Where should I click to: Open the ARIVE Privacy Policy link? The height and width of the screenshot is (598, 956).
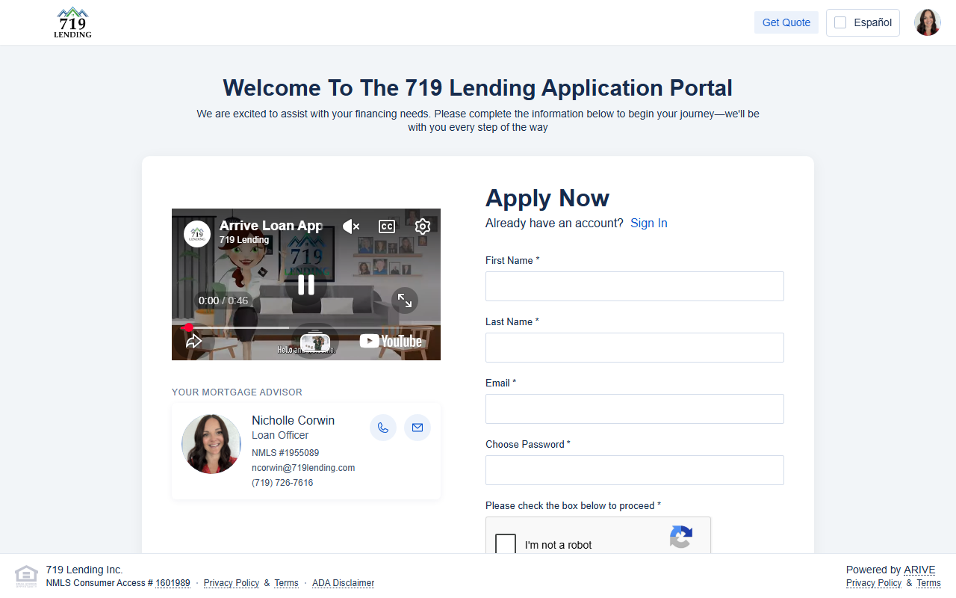[874, 583]
